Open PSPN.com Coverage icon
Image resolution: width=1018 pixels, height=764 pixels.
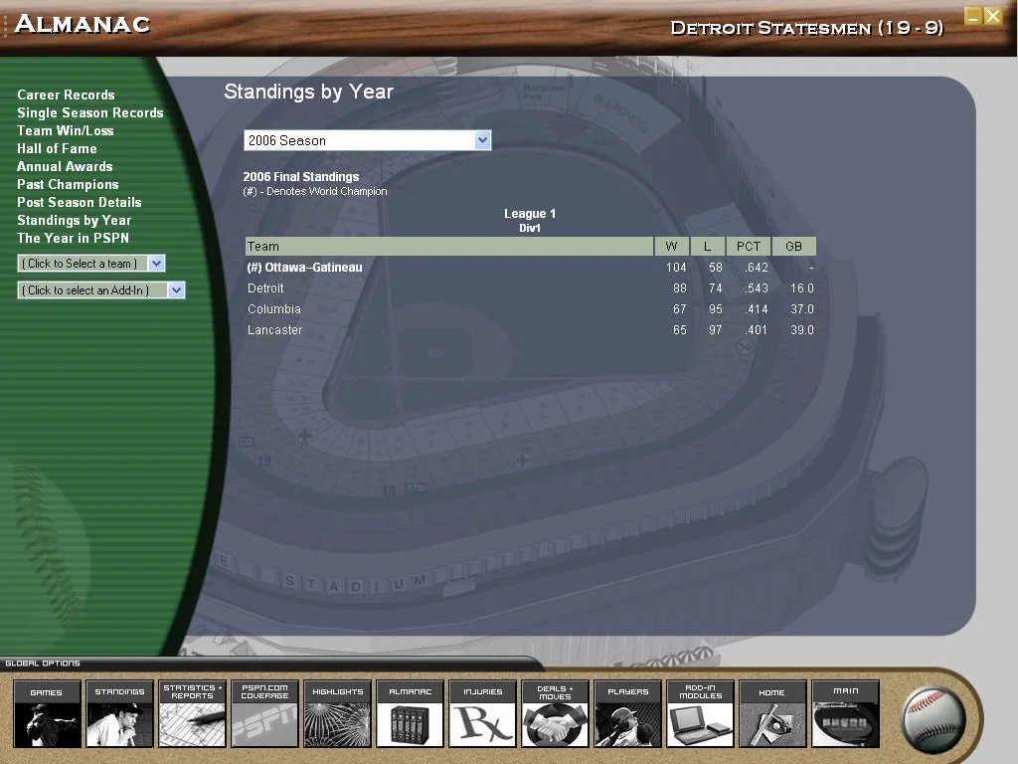(x=264, y=713)
